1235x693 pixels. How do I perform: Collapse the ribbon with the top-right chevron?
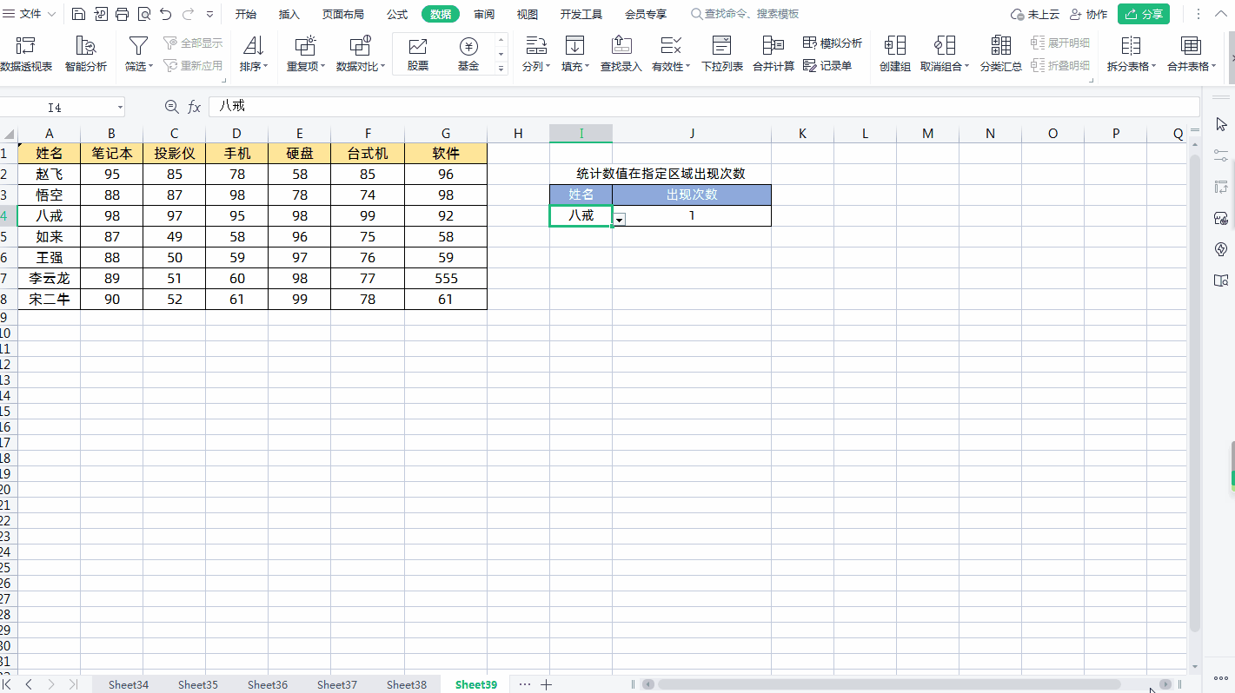(1221, 14)
